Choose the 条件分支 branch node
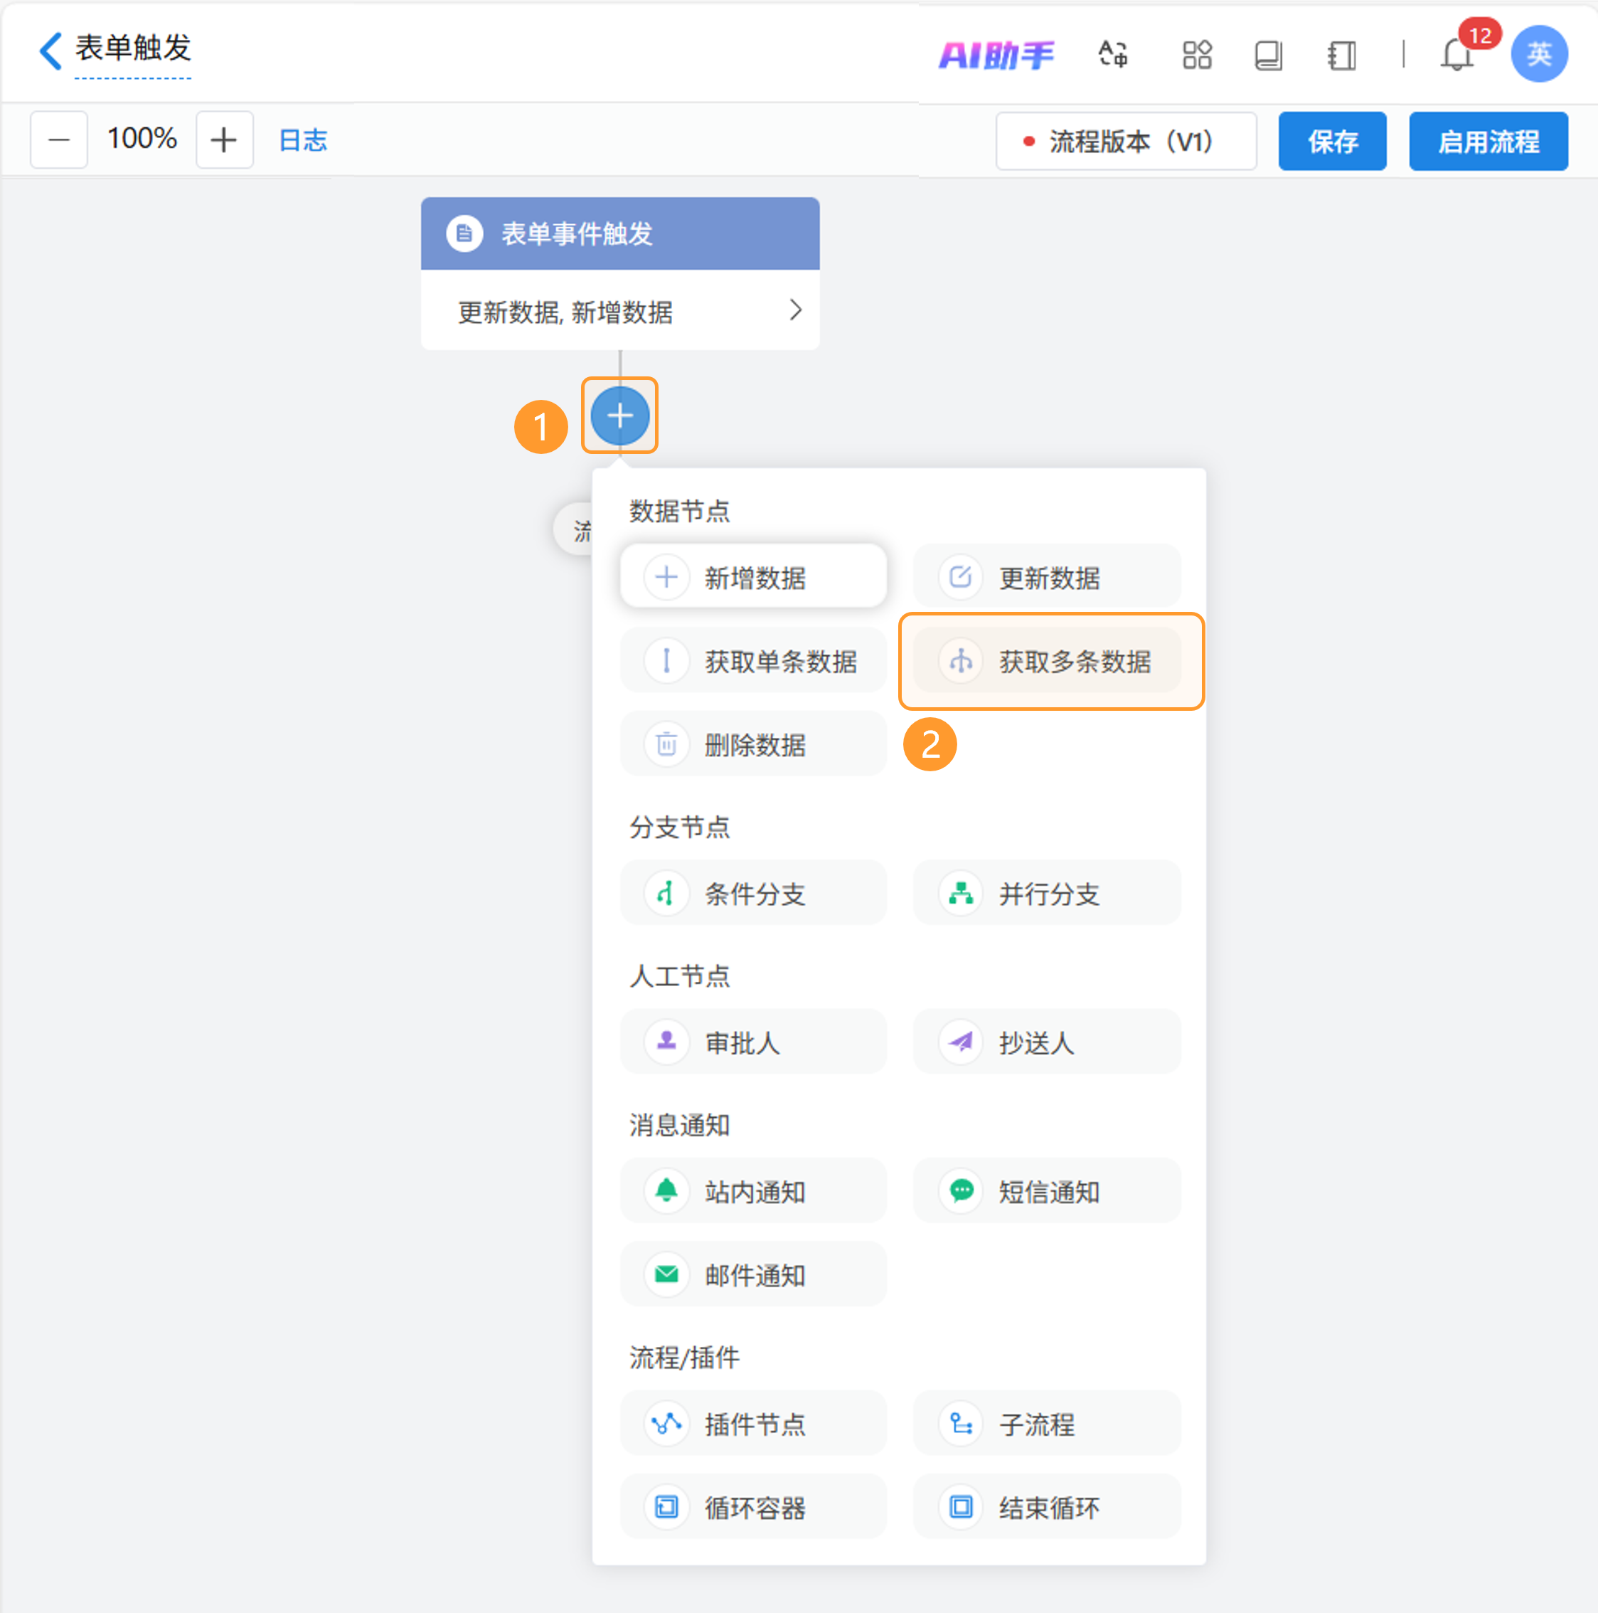1598x1613 pixels. [x=752, y=894]
